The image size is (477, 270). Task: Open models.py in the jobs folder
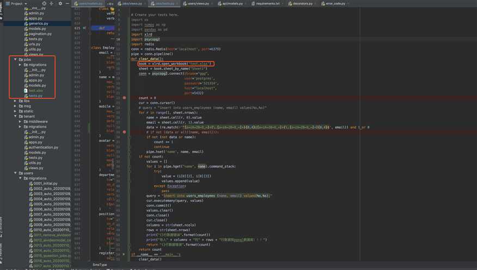37,85
